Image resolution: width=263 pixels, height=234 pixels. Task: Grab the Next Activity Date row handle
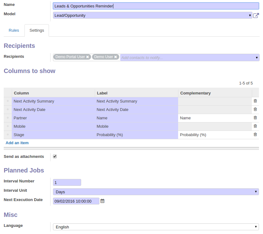pos(8,109)
